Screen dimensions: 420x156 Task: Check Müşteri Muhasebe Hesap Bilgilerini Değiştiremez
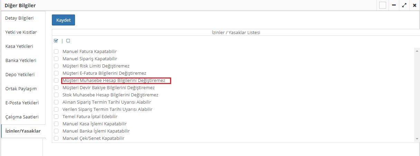(x=56, y=81)
